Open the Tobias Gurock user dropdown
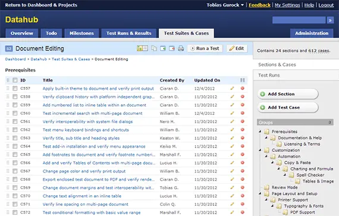 [x=225, y=5]
